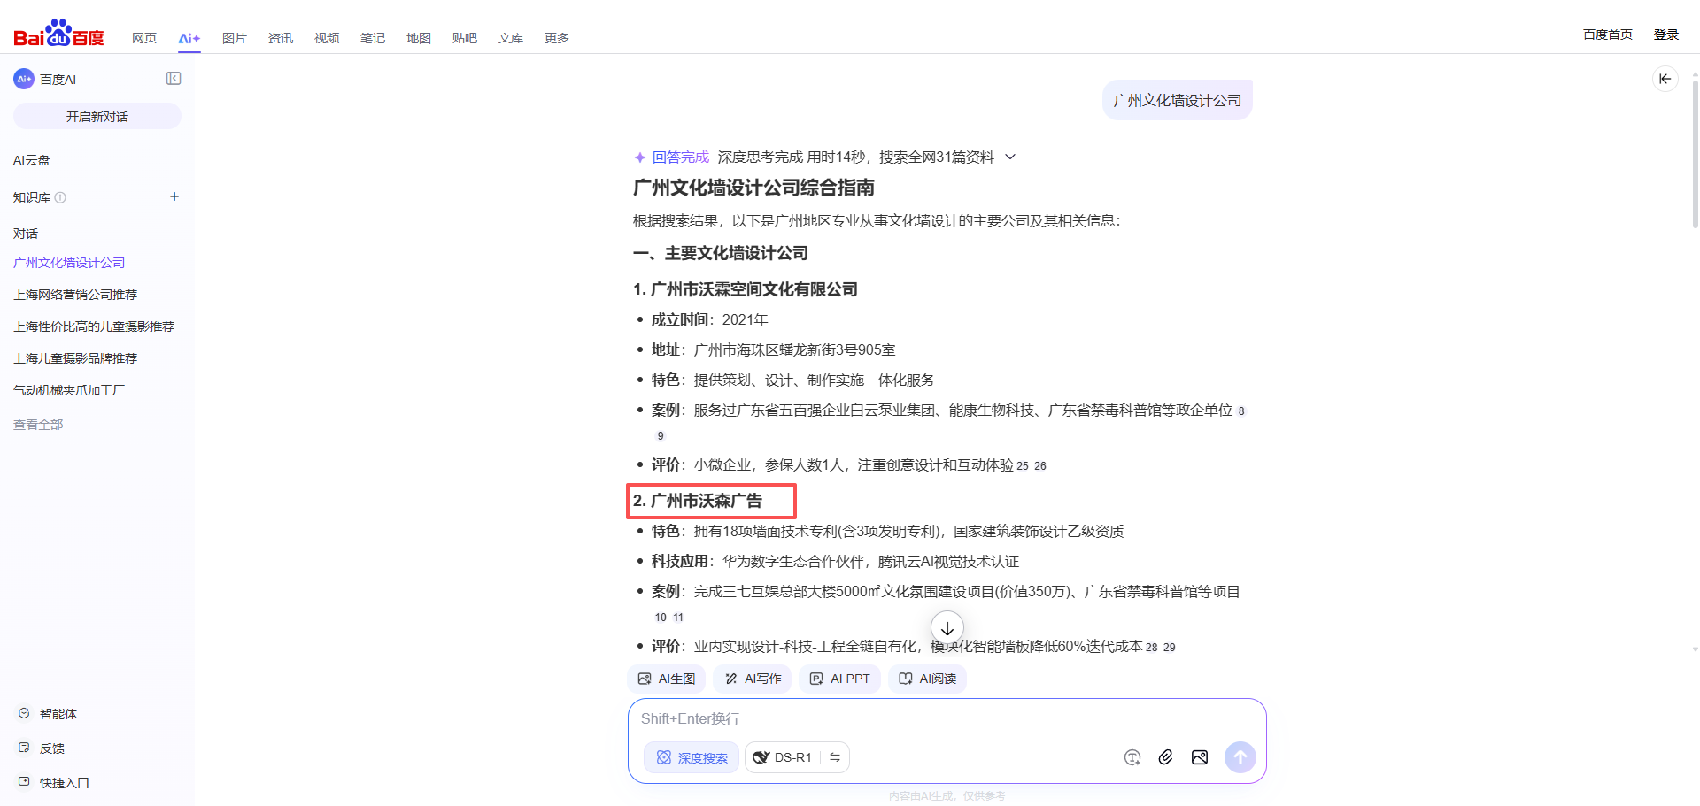Open 上海网络营销公司推荐 conversation
Screen dimensions: 1700x806
point(75,295)
